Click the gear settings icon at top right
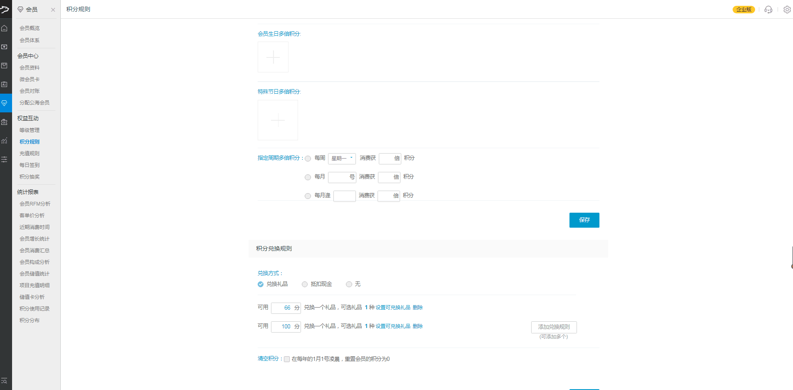 [787, 10]
